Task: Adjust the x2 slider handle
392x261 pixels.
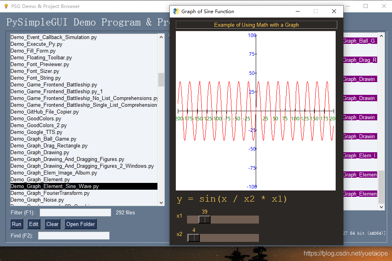Action: click(x=194, y=238)
